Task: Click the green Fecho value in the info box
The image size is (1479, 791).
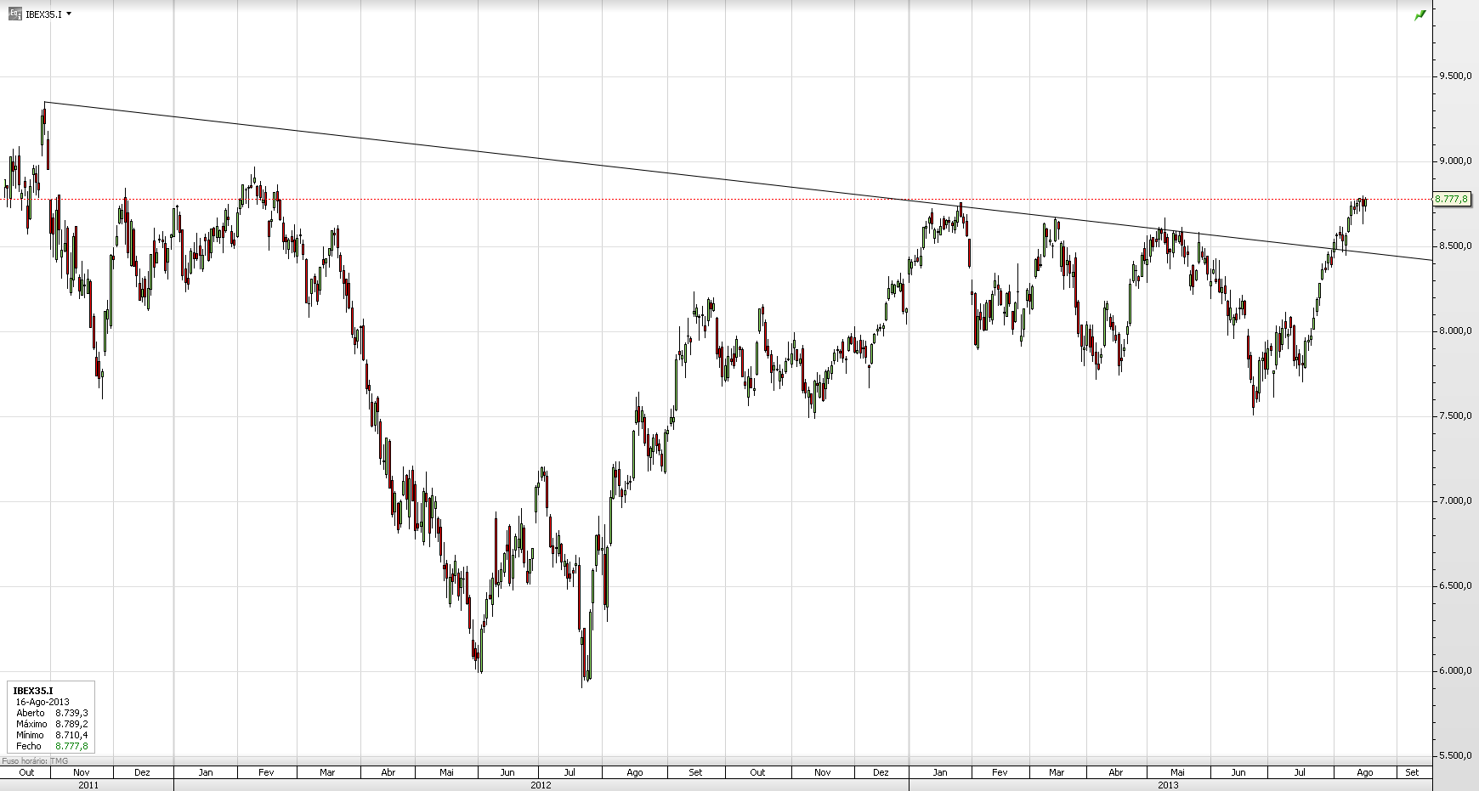Action: point(71,746)
